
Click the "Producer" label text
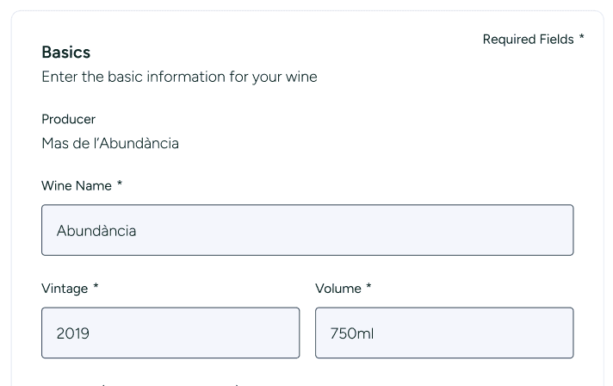[69, 119]
